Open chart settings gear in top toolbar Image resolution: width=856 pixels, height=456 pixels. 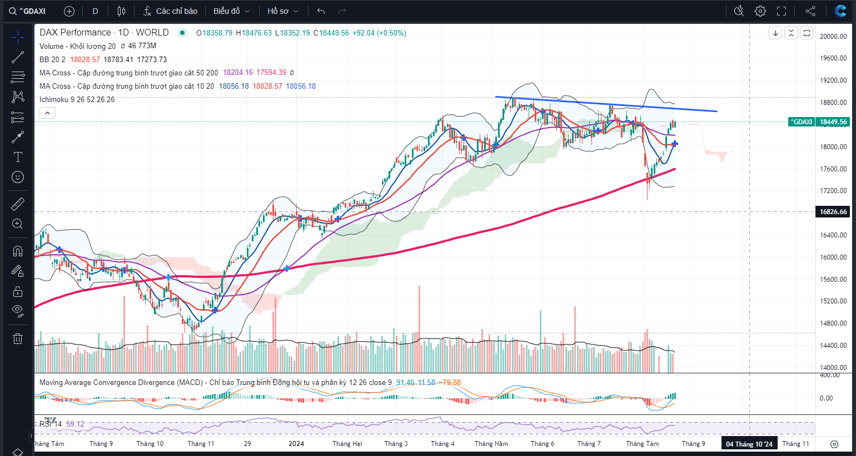point(760,11)
